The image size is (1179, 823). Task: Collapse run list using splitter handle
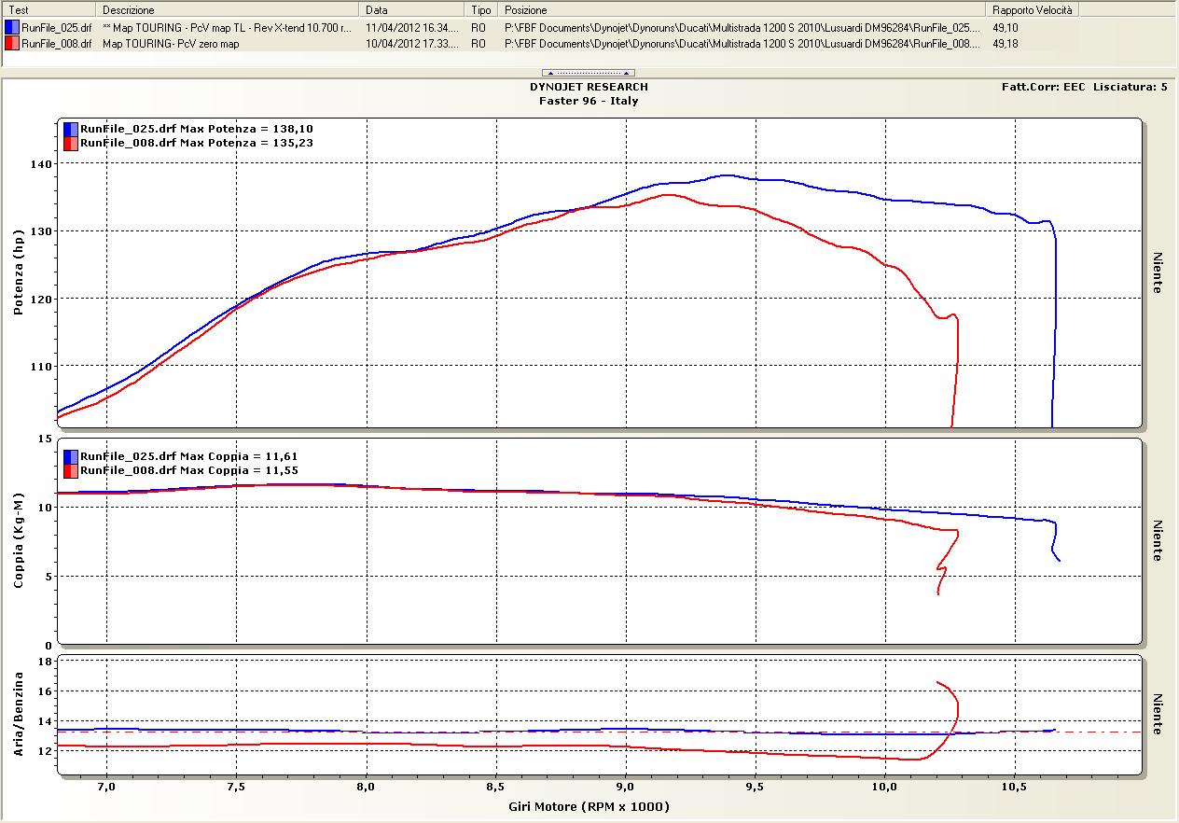coord(589,73)
